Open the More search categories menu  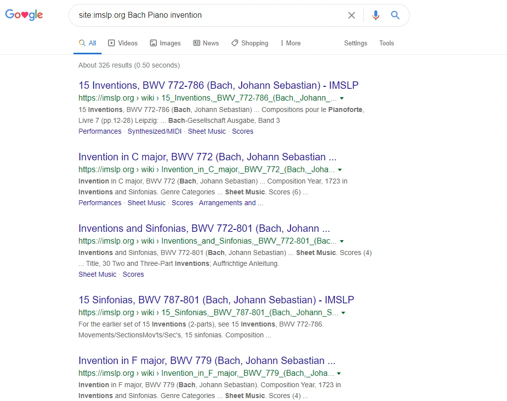coord(290,43)
